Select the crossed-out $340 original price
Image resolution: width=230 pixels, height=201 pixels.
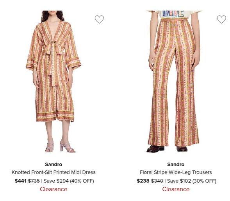[x=157, y=181]
